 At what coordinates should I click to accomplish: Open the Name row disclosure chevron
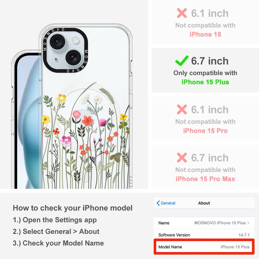248,223
